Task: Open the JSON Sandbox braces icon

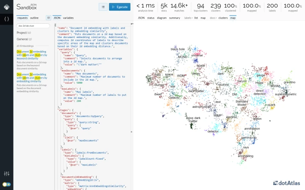Action: coord(7,19)
